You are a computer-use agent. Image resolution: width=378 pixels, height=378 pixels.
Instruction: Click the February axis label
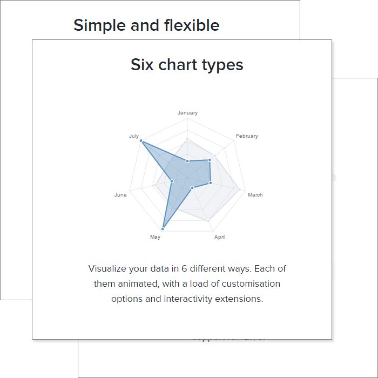(247, 136)
